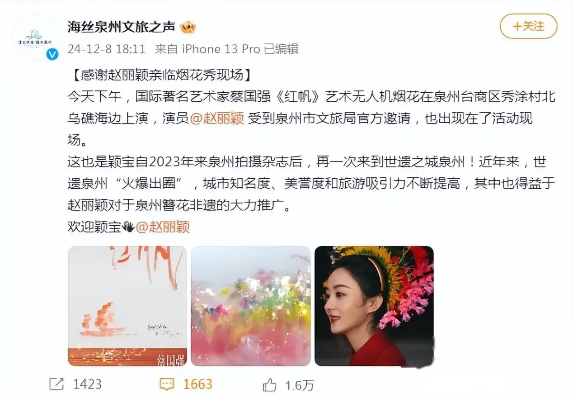Click the repost icon next to 1423
The height and width of the screenshot is (398, 573).
(56, 384)
